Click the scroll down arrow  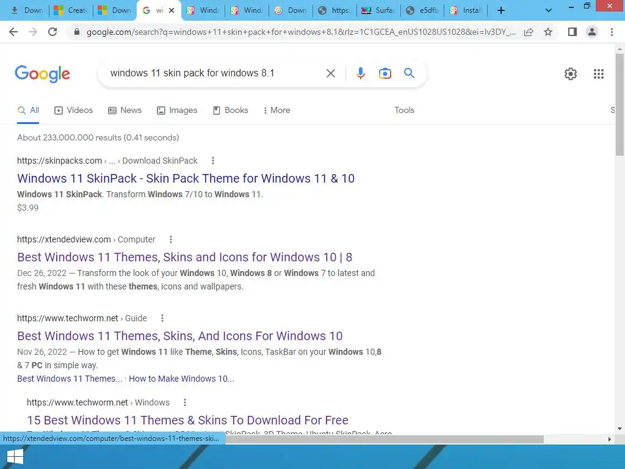pyautogui.click(x=620, y=429)
